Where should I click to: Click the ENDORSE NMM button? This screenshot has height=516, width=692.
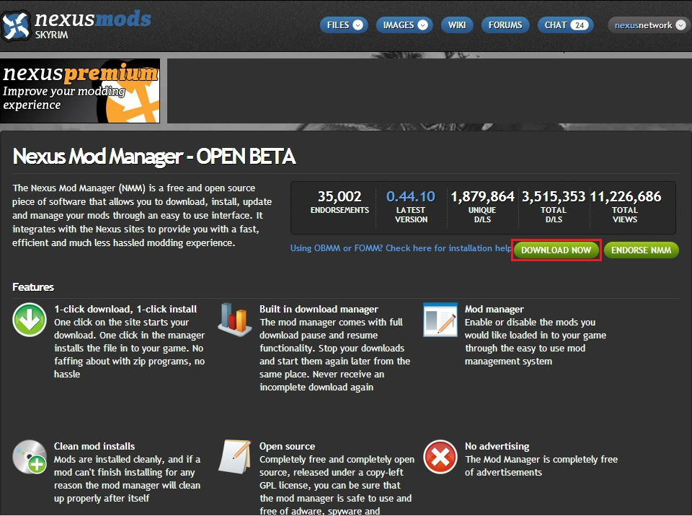(x=642, y=250)
